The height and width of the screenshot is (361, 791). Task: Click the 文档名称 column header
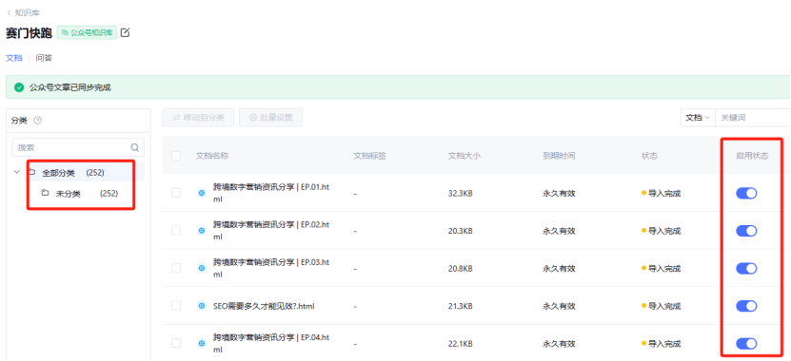click(212, 156)
